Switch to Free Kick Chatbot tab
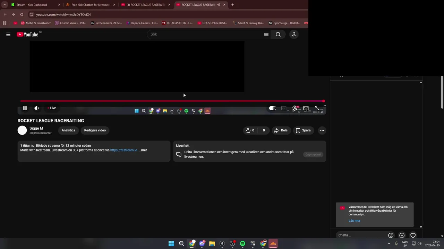This screenshot has width=444, height=249. tap(91, 5)
